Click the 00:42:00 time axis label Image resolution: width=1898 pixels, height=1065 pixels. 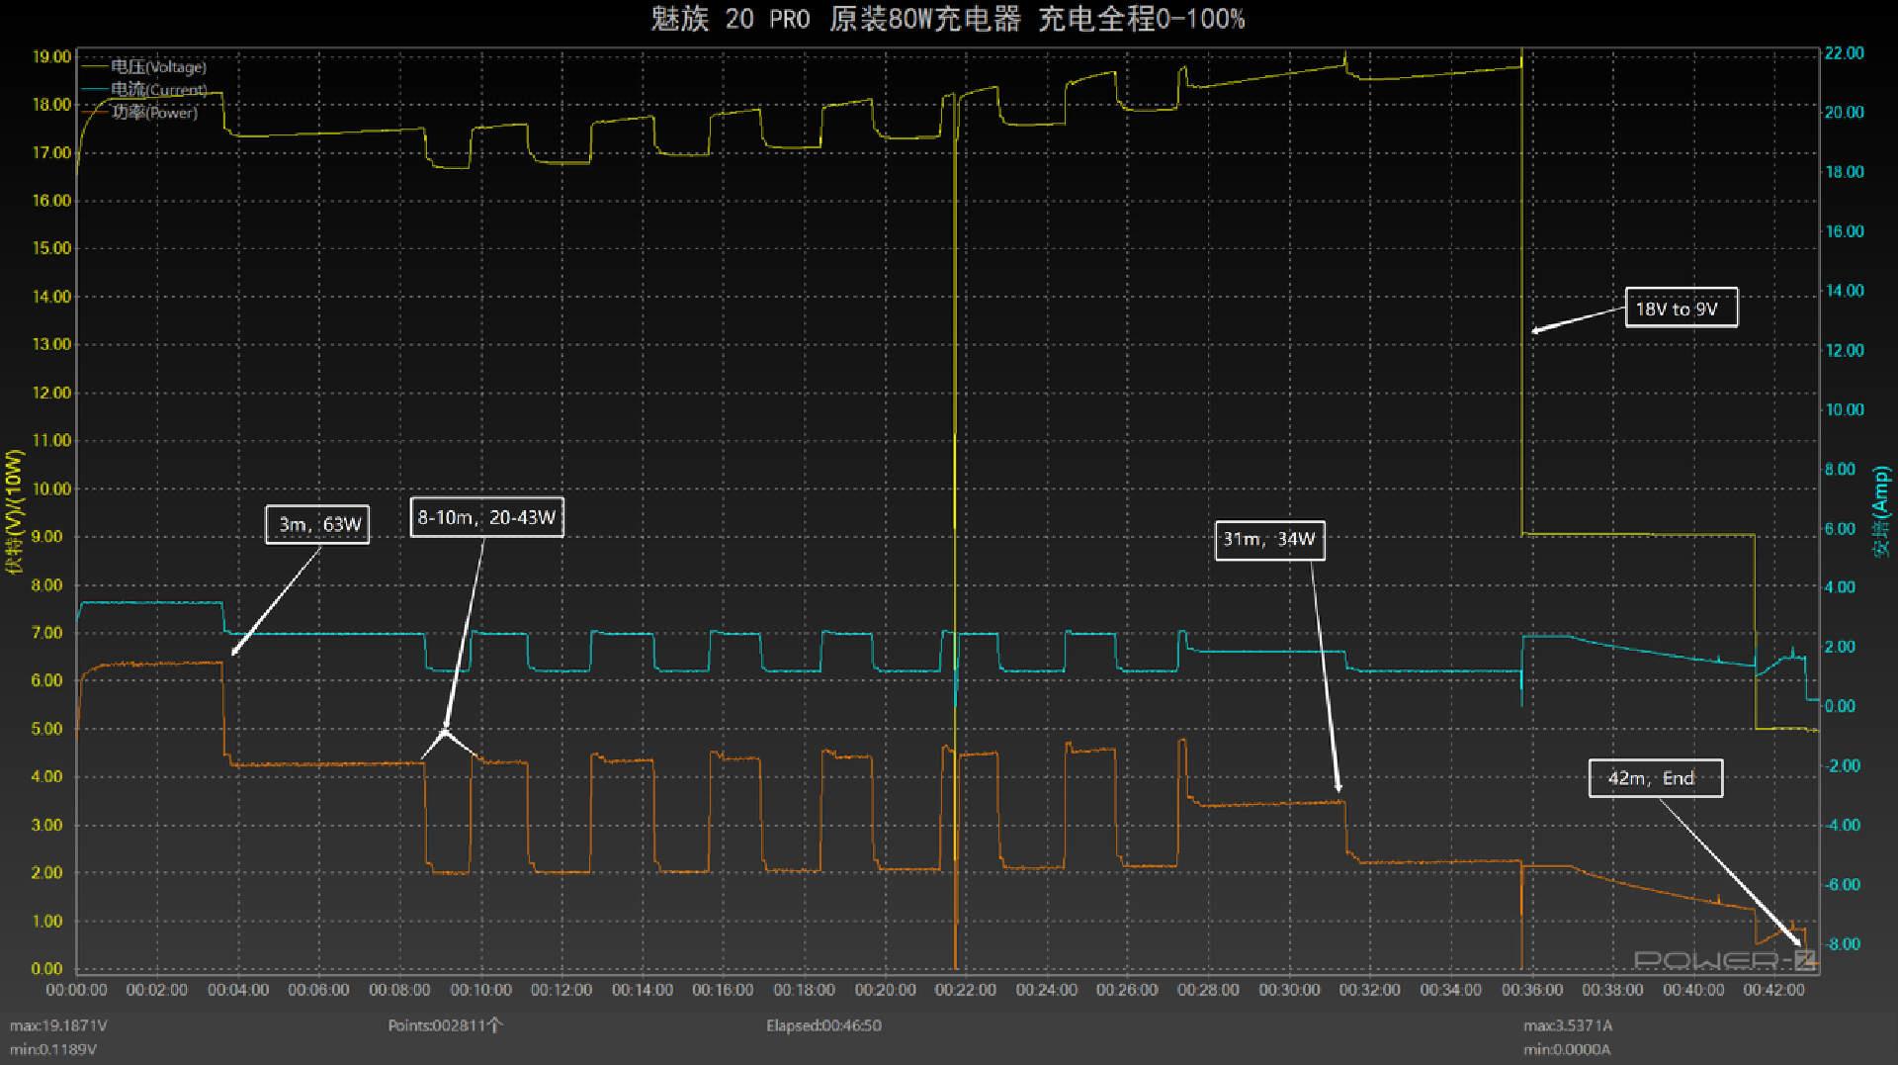tap(1773, 990)
